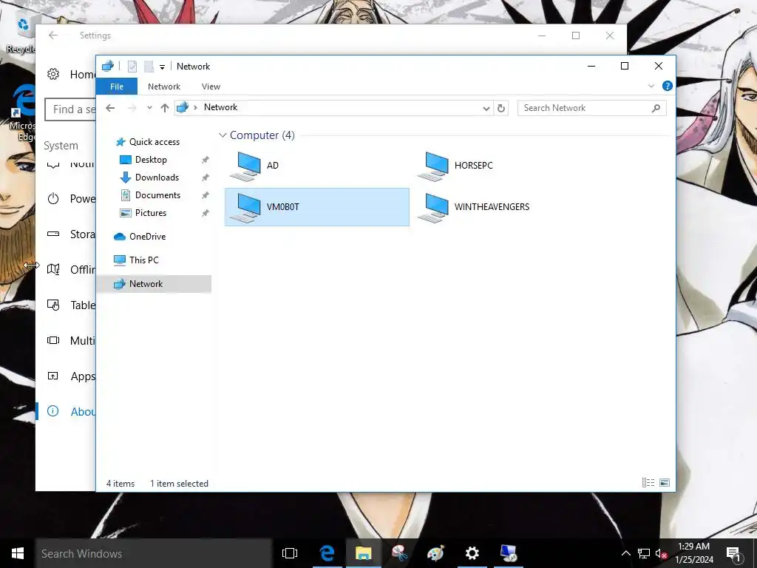Open Explorer Help question mark icon
The image size is (757, 568).
click(668, 86)
